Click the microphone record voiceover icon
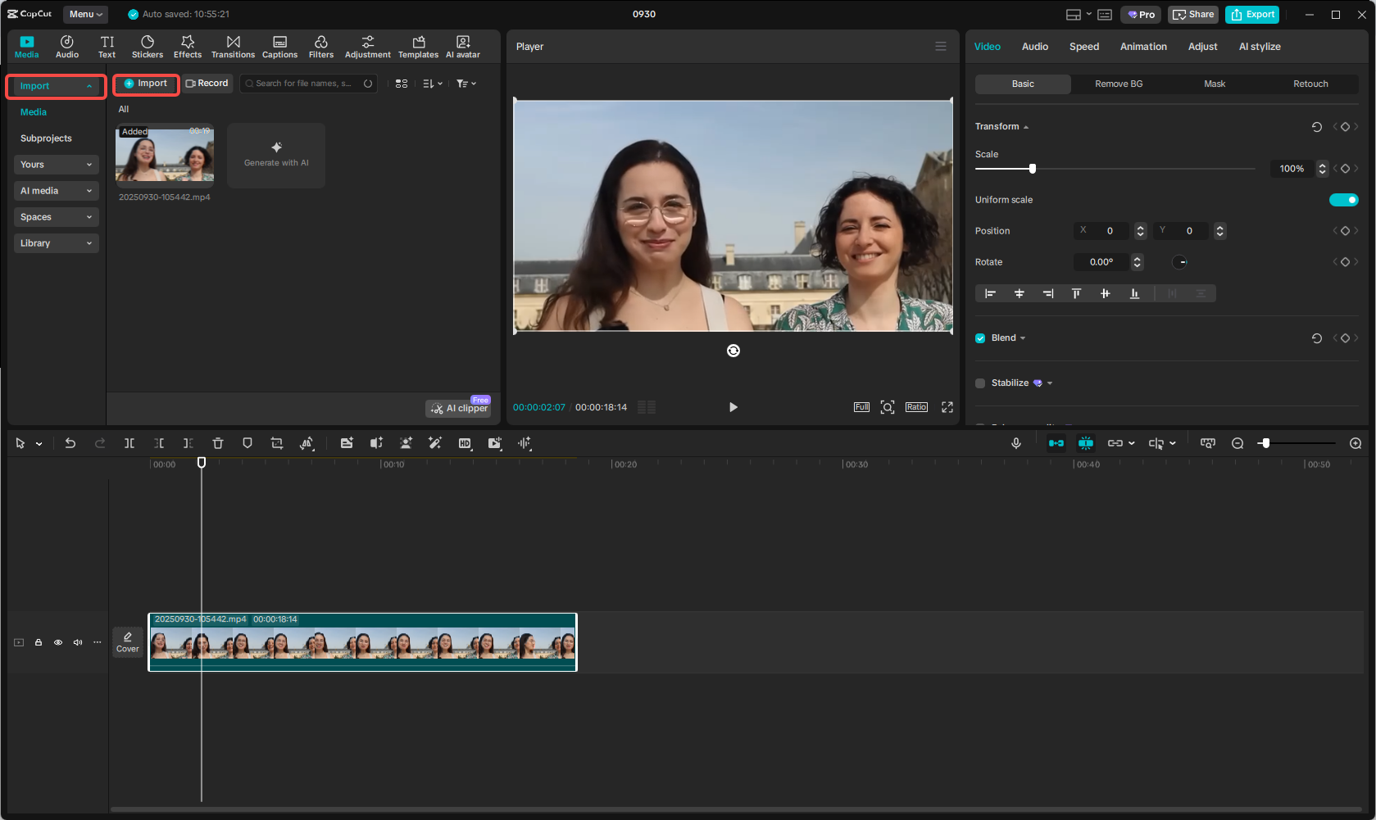Viewport: 1376px width, 820px height. tap(1016, 443)
